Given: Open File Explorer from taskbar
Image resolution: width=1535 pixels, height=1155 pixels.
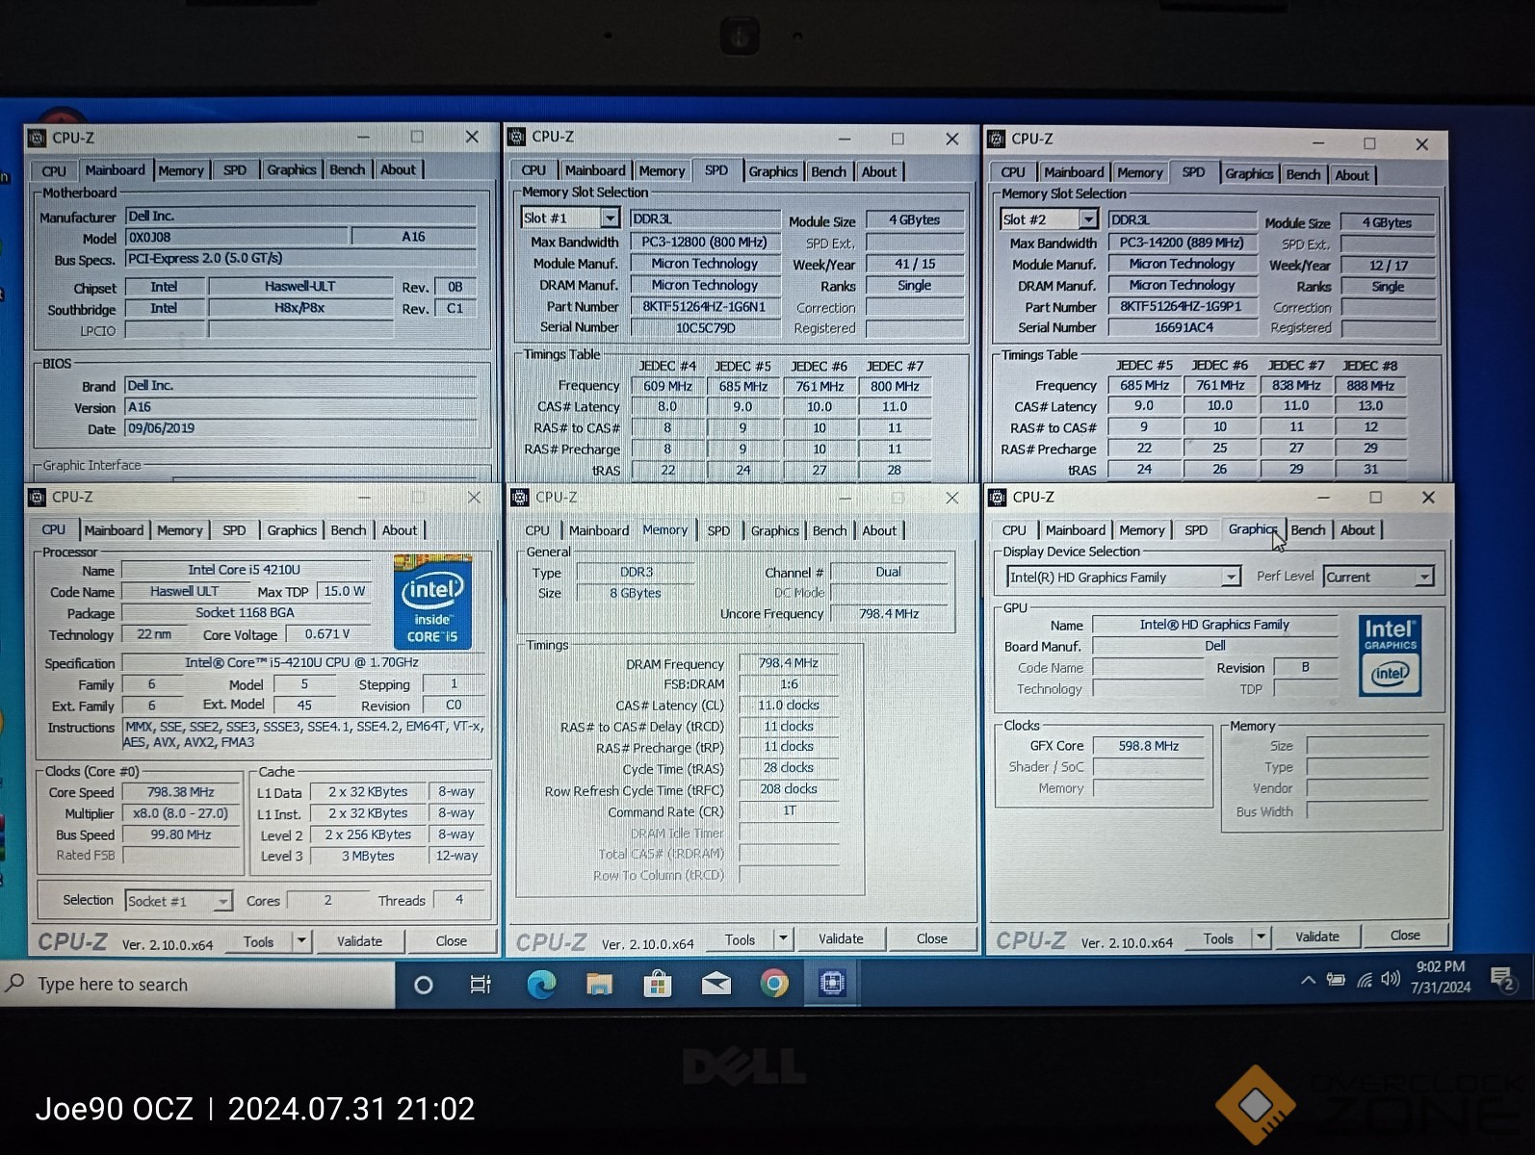Looking at the screenshot, I should [599, 984].
